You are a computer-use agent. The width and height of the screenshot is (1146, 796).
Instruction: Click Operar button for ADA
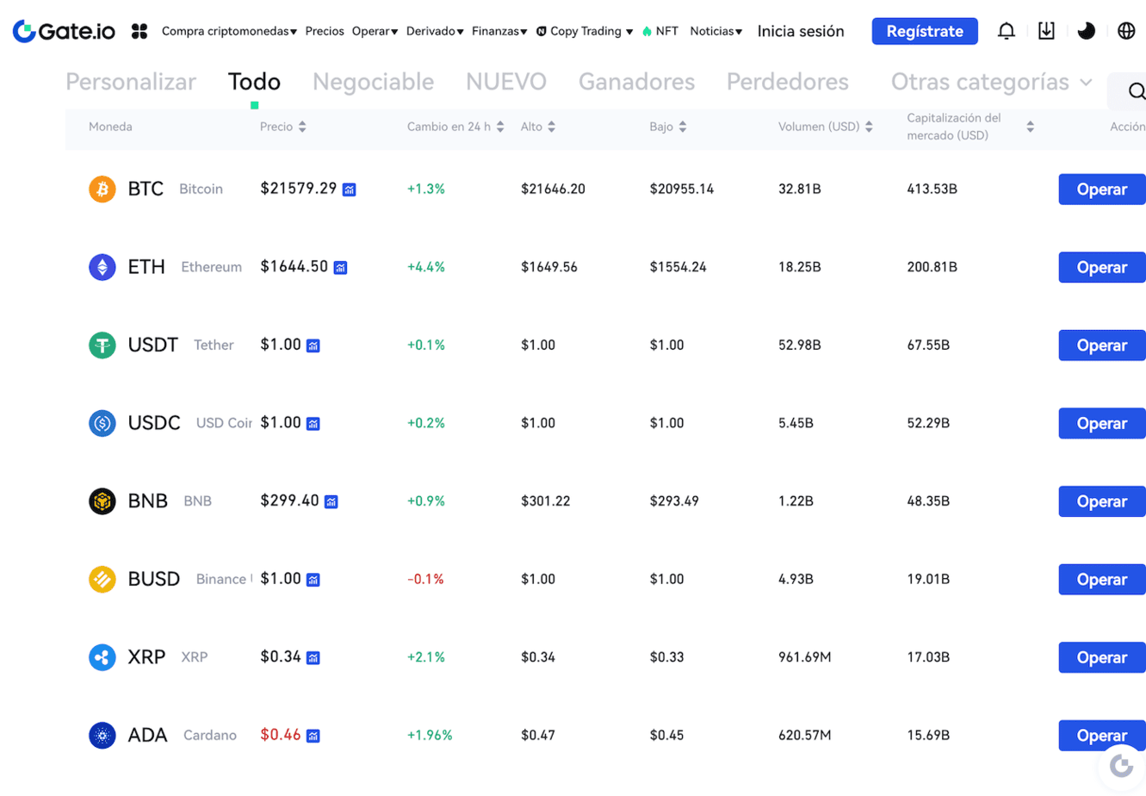tap(1102, 736)
